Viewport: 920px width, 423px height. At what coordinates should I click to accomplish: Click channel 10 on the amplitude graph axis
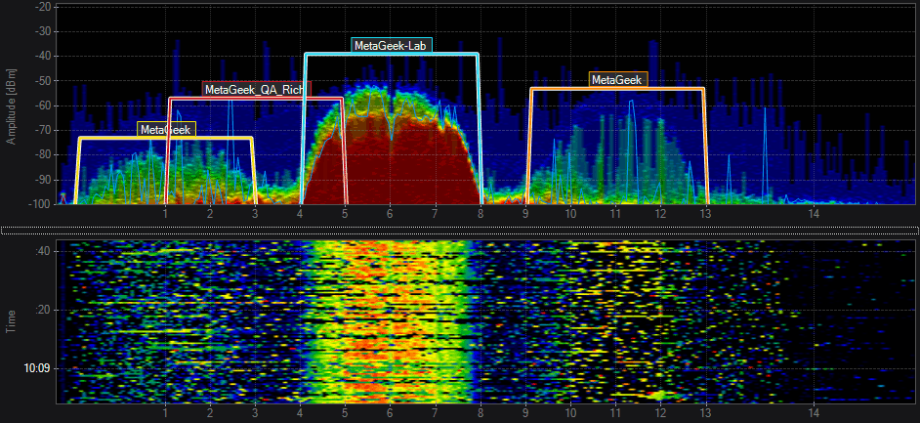570,214
